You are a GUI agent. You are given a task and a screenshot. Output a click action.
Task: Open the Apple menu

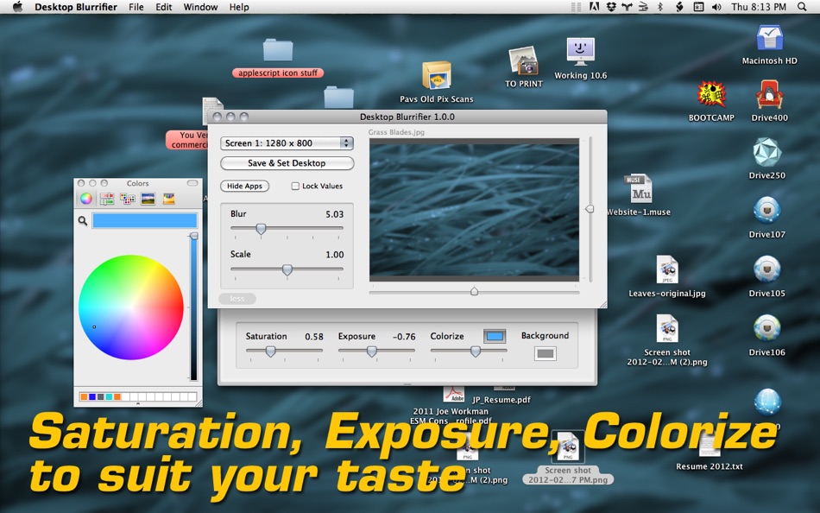pyautogui.click(x=17, y=7)
